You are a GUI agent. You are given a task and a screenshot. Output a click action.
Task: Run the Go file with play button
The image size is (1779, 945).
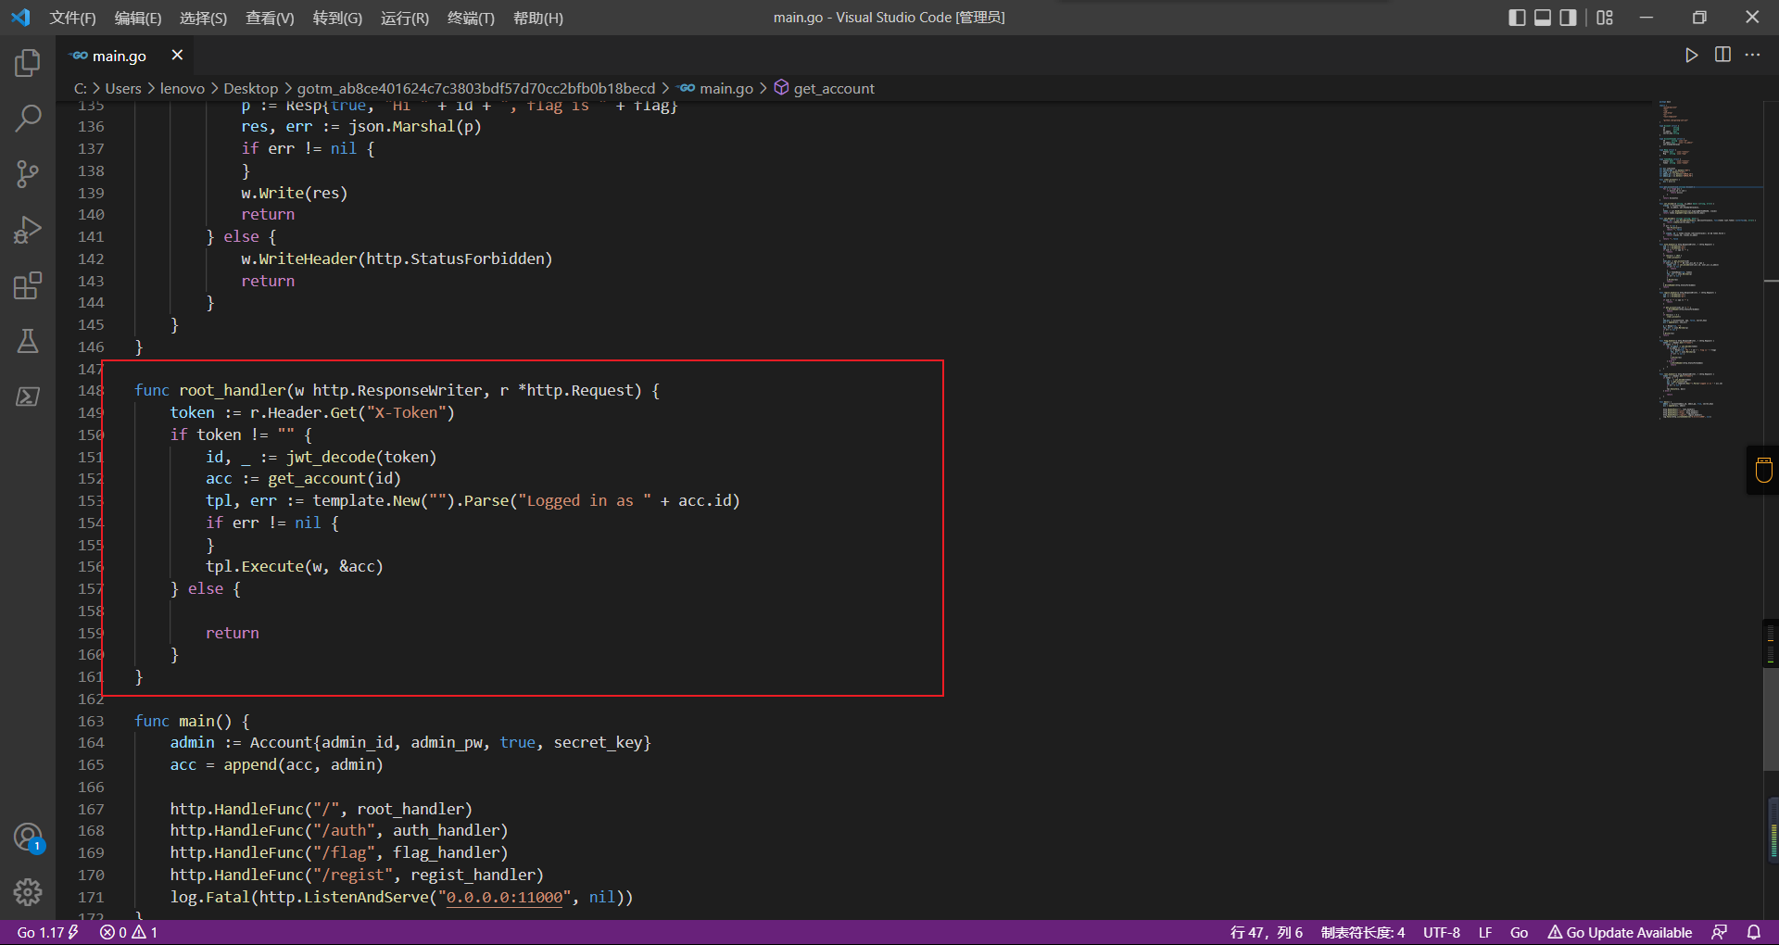point(1691,56)
